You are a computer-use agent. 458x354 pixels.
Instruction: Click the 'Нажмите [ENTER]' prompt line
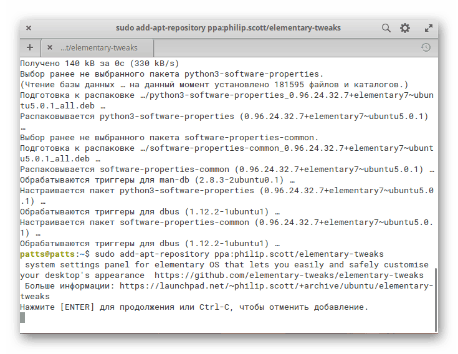pyautogui.click(x=194, y=307)
